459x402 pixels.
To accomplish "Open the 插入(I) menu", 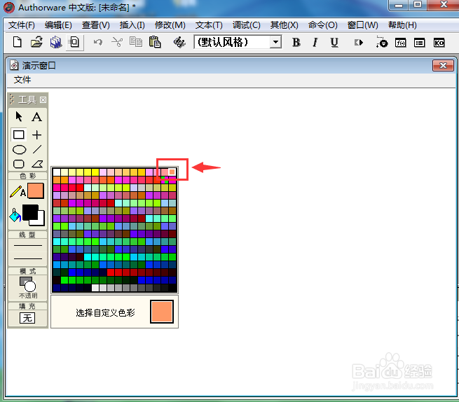I will 132,25.
